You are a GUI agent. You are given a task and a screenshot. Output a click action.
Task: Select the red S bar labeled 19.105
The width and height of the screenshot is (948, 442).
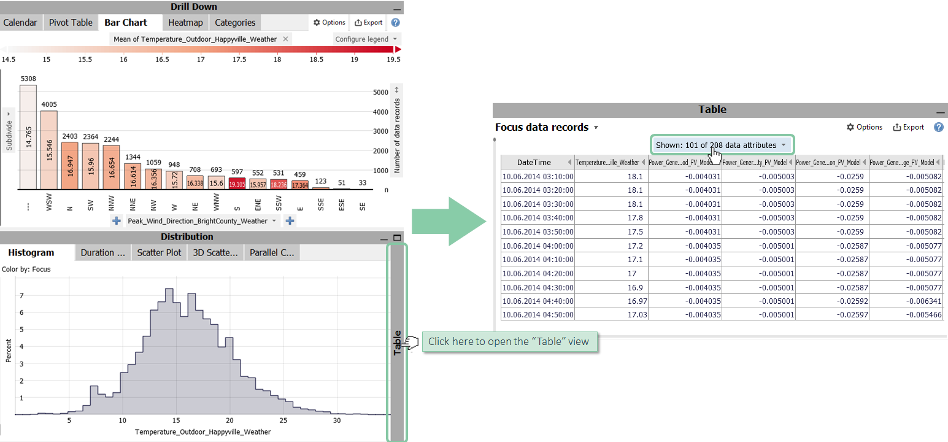(x=236, y=184)
